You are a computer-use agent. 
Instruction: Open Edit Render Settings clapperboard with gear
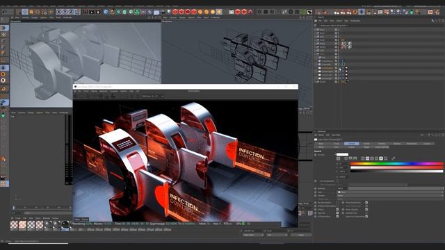pyautogui.click(x=98, y=12)
